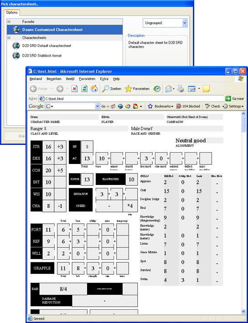Screen dimensions: 248x323
Task: Click the '8/4' BAB value
Action: pyautogui.click(x=63, y=289)
